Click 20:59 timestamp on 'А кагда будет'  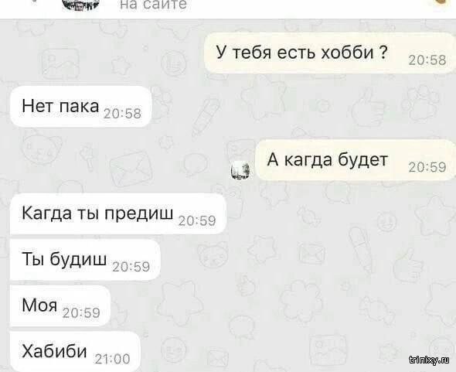427,167
